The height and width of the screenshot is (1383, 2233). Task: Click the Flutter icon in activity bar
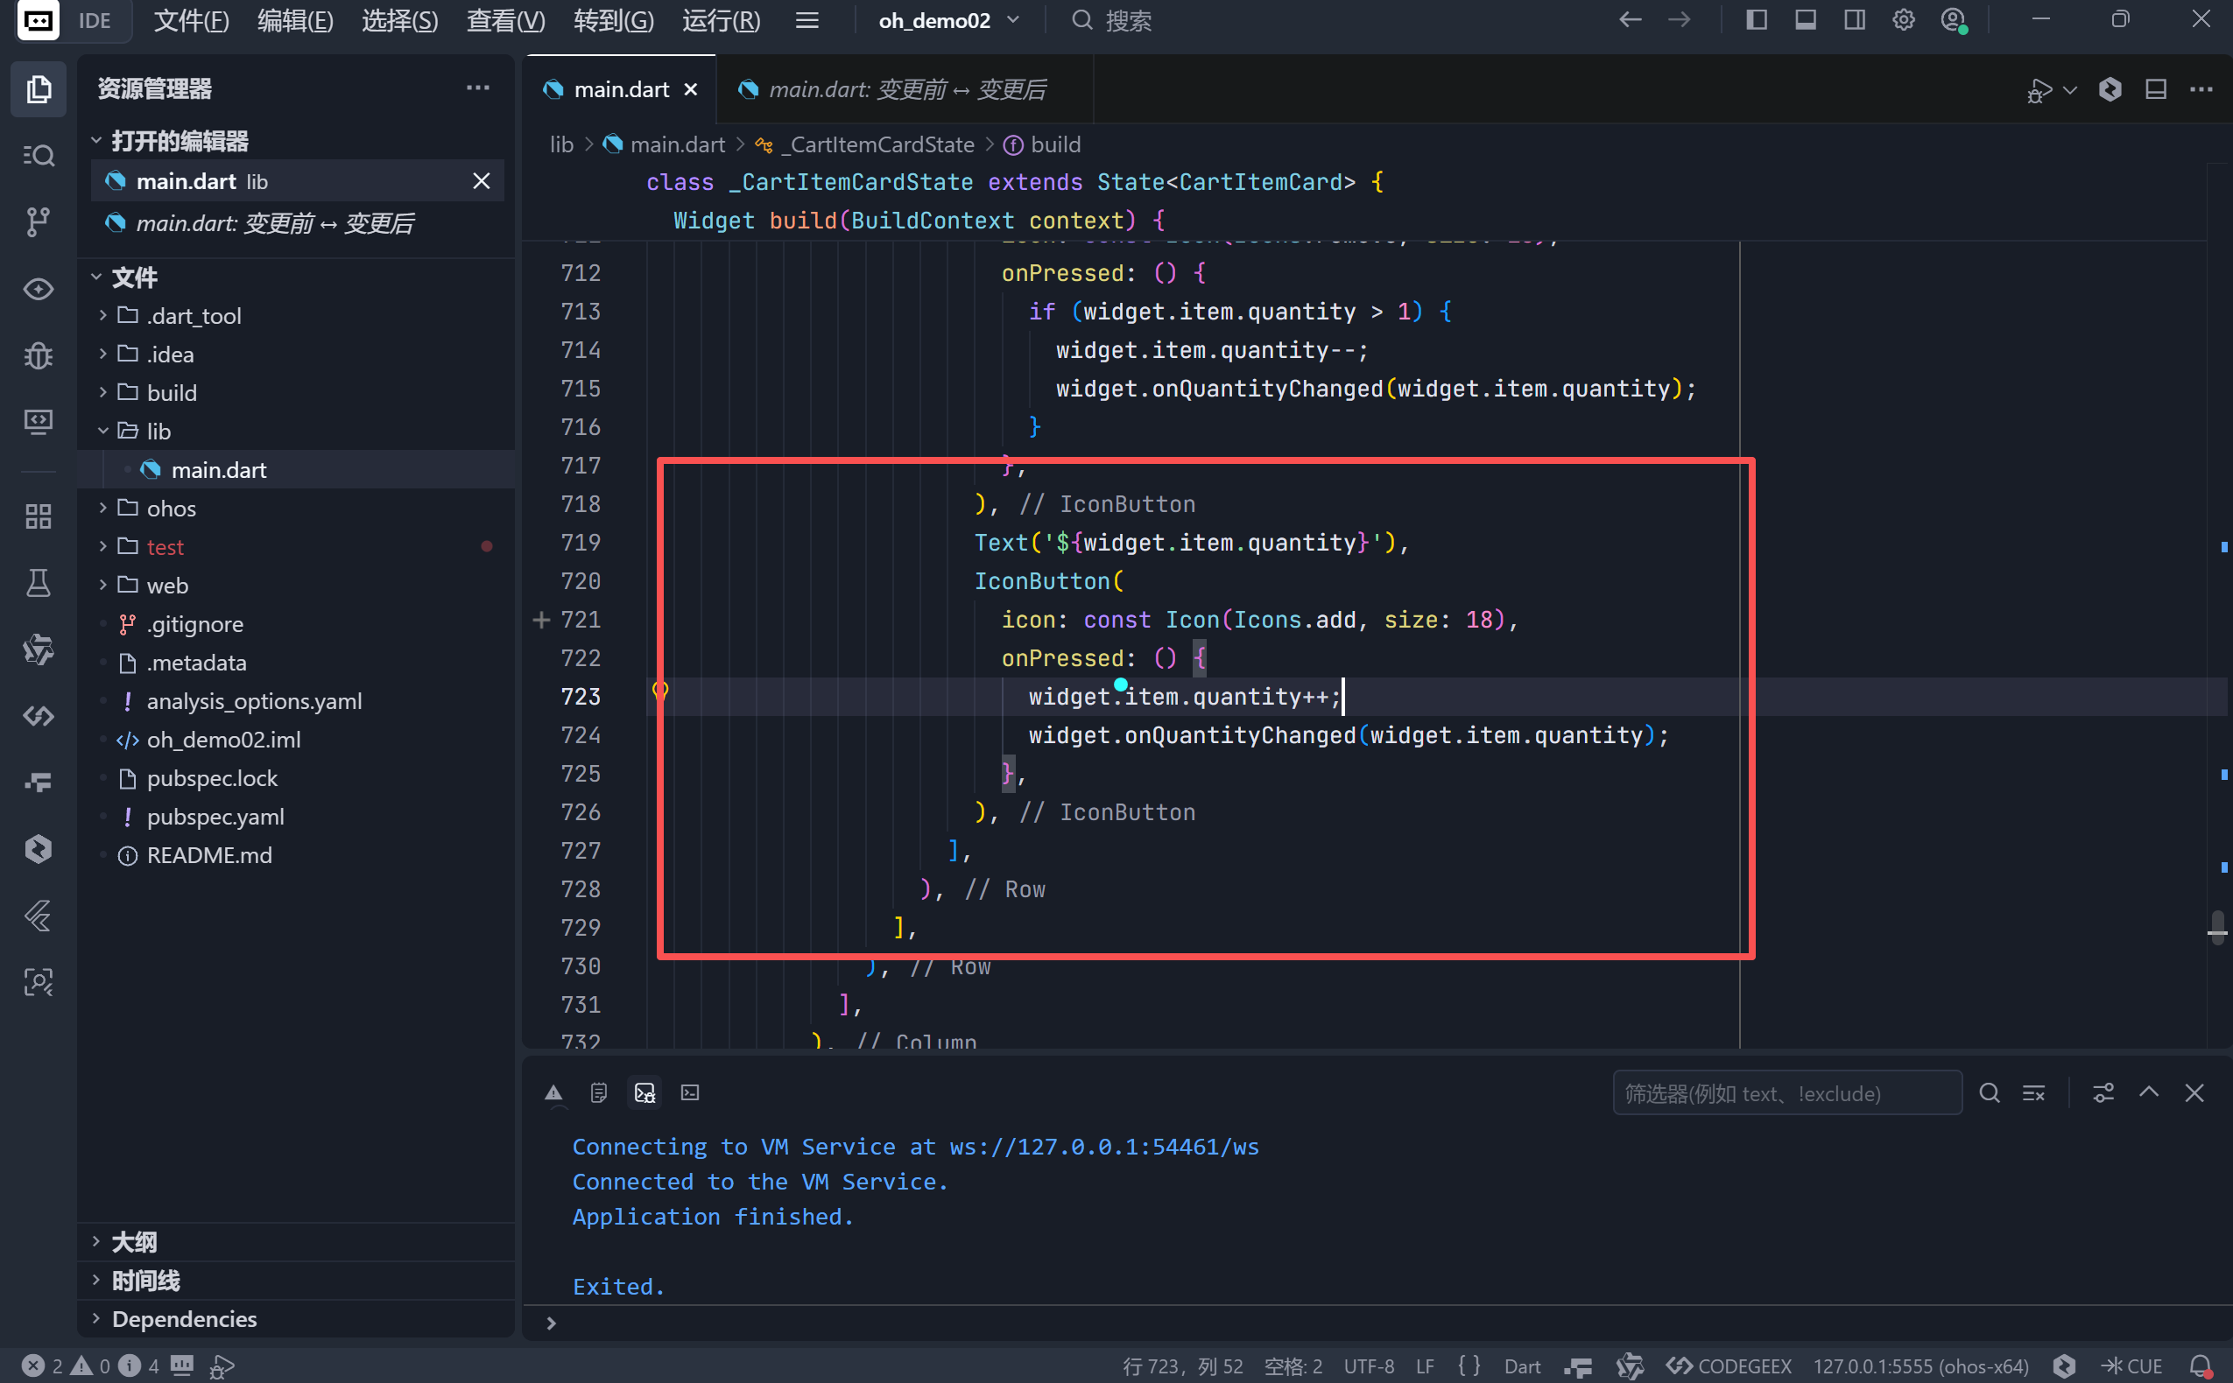pos(38,916)
